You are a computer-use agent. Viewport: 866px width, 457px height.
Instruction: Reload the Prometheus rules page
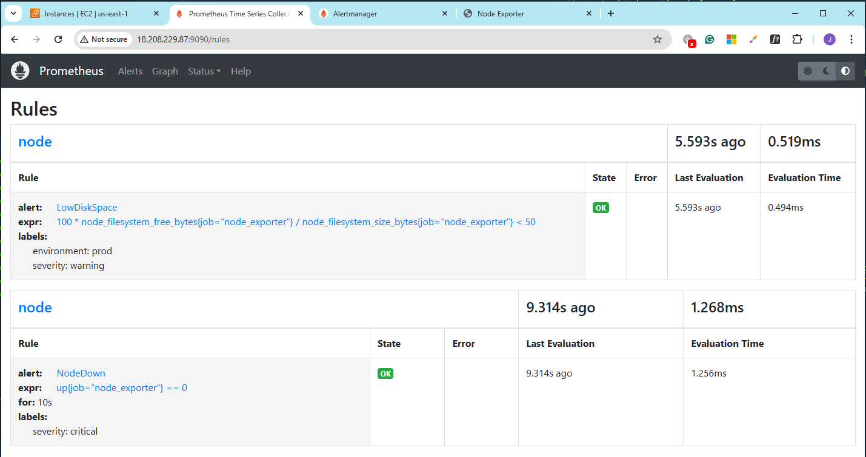pyautogui.click(x=58, y=39)
